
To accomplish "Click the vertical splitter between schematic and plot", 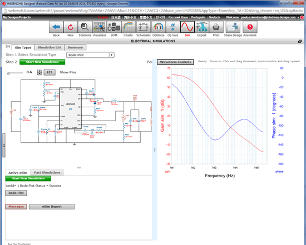I will click(155, 149).
